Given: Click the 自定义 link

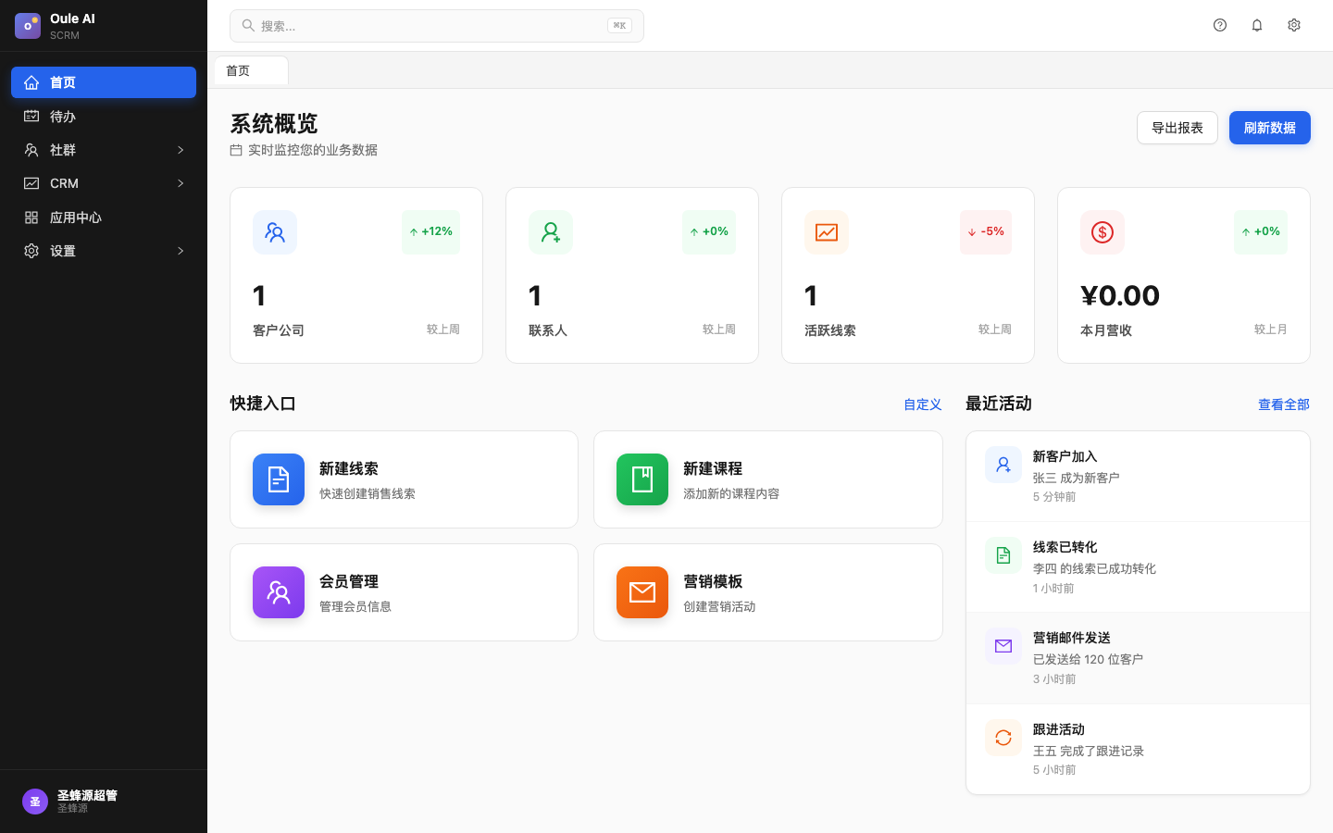Looking at the screenshot, I should pos(923,404).
